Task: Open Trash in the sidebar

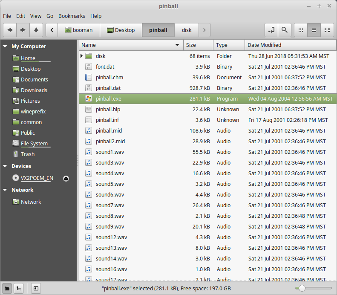Action: [28, 154]
